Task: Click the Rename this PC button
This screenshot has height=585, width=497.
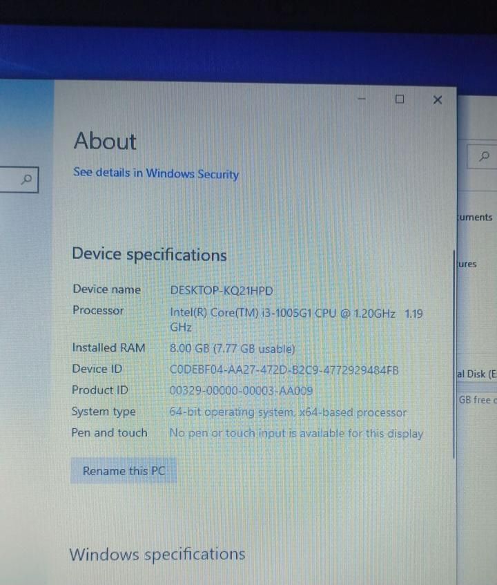Action: [x=124, y=470]
